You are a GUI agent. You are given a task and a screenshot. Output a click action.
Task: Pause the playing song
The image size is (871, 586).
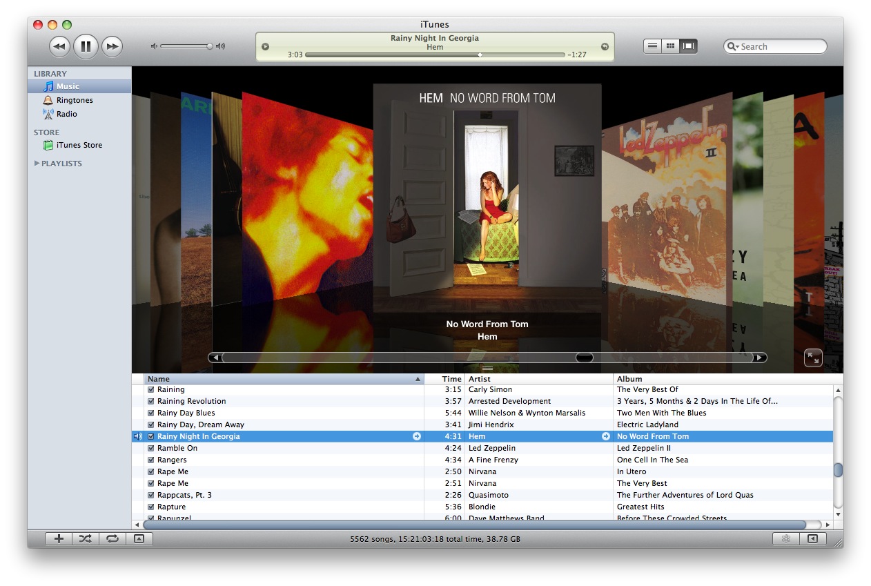(x=86, y=46)
